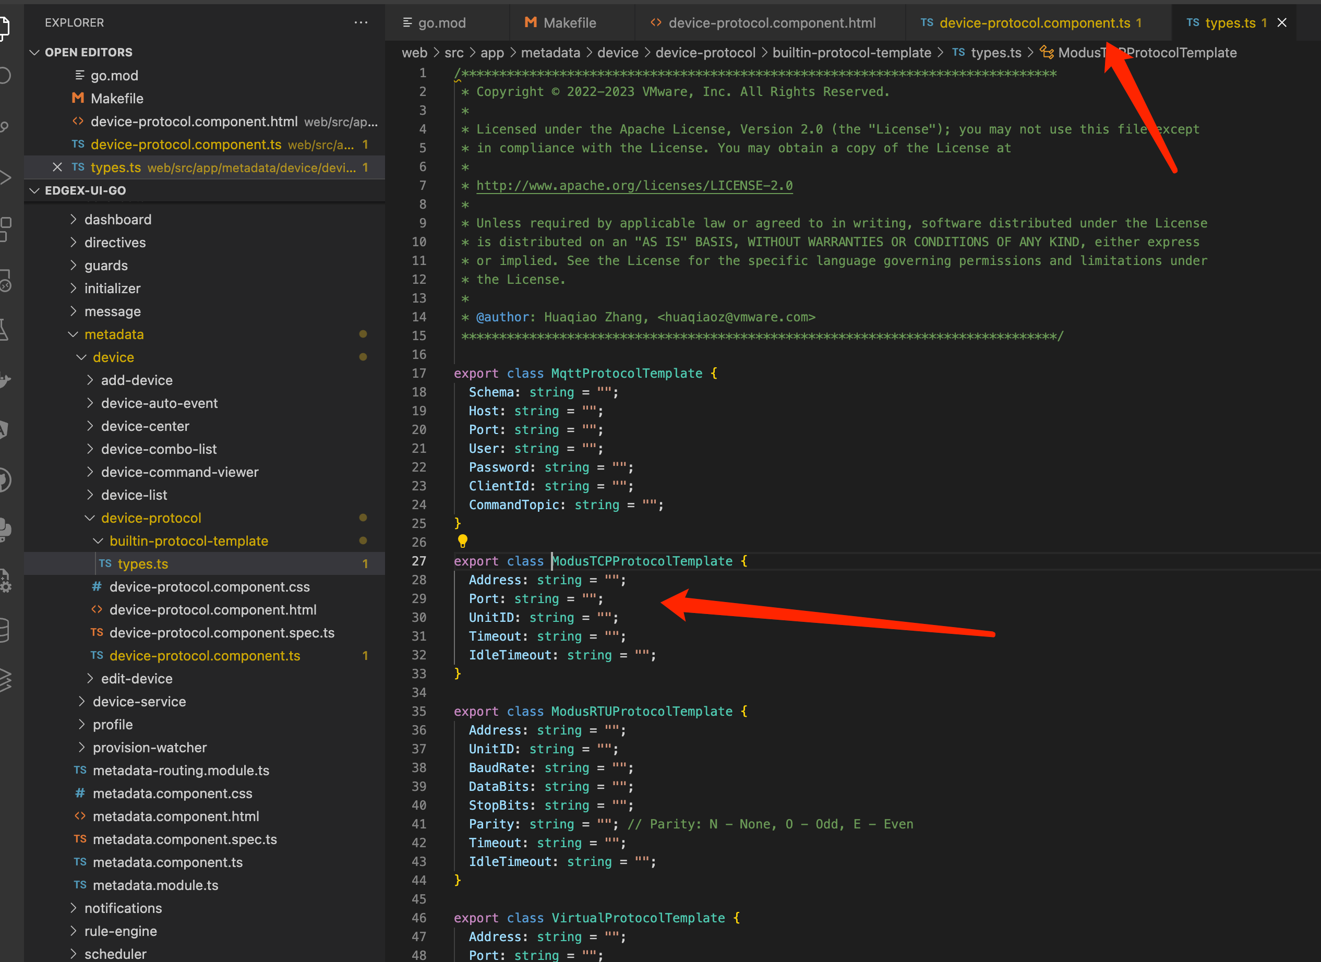This screenshot has height=962, width=1321.
Task: Close types.ts in Open Editors list
Action: pyautogui.click(x=57, y=167)
